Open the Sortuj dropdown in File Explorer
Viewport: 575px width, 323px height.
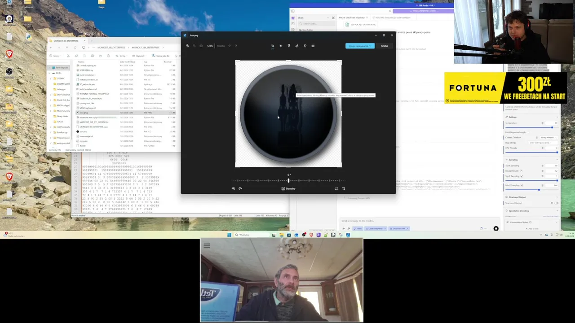coord(122,56)
